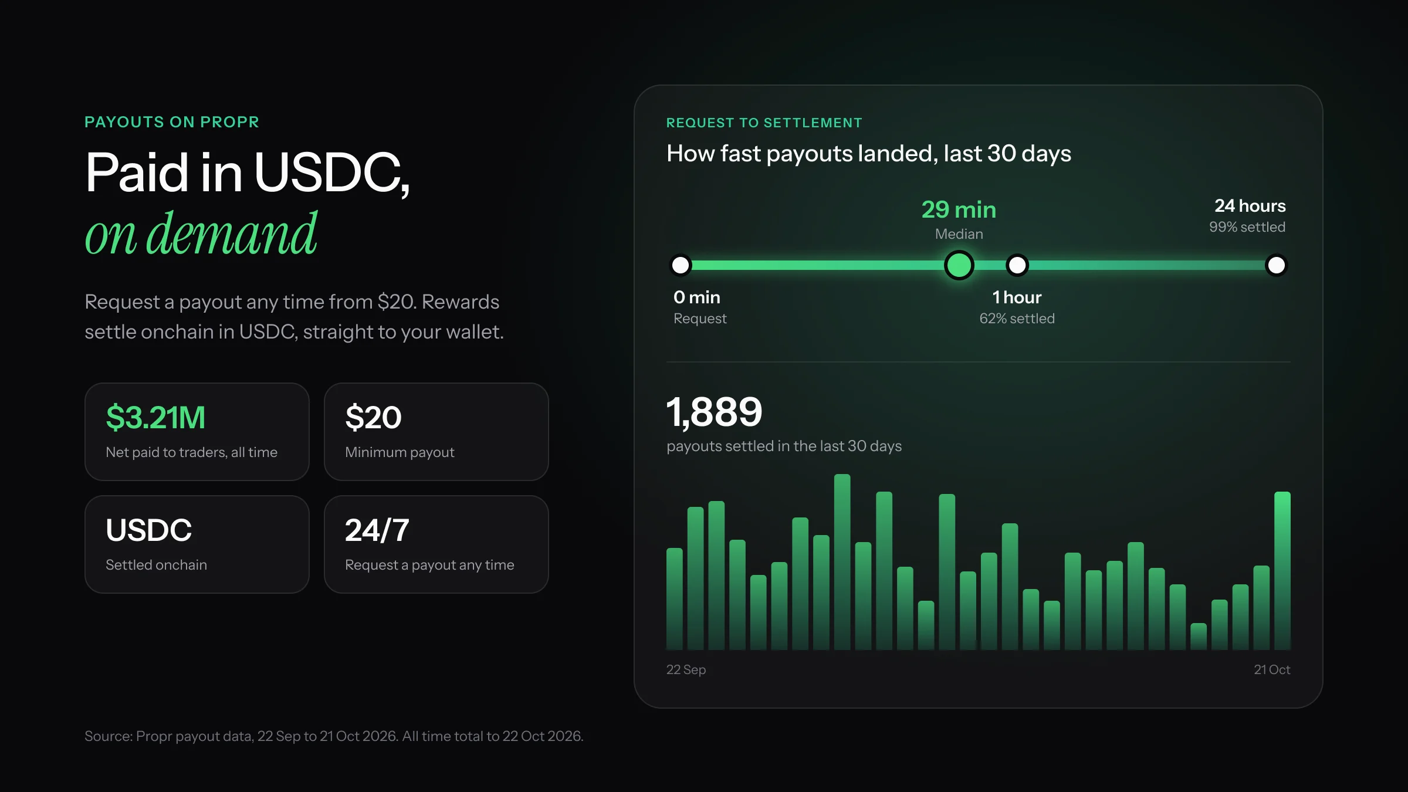Viewport: 1408px width, 792px height.
Task: Click '99% settled' text
Action: (1247, 227)
